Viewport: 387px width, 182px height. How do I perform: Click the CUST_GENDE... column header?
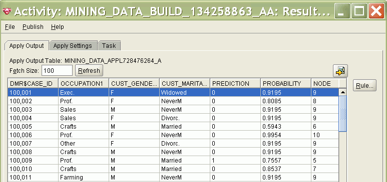(134, 83)
